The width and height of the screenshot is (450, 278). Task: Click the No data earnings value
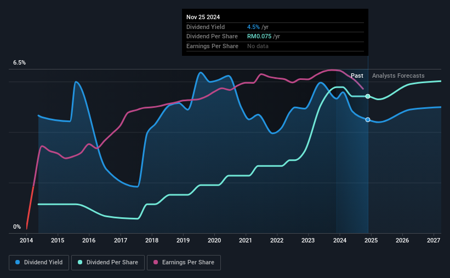pos(258,46)
